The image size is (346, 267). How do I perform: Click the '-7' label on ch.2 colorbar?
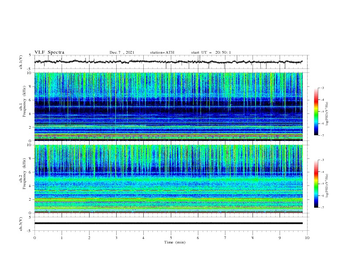pos(322,208)
